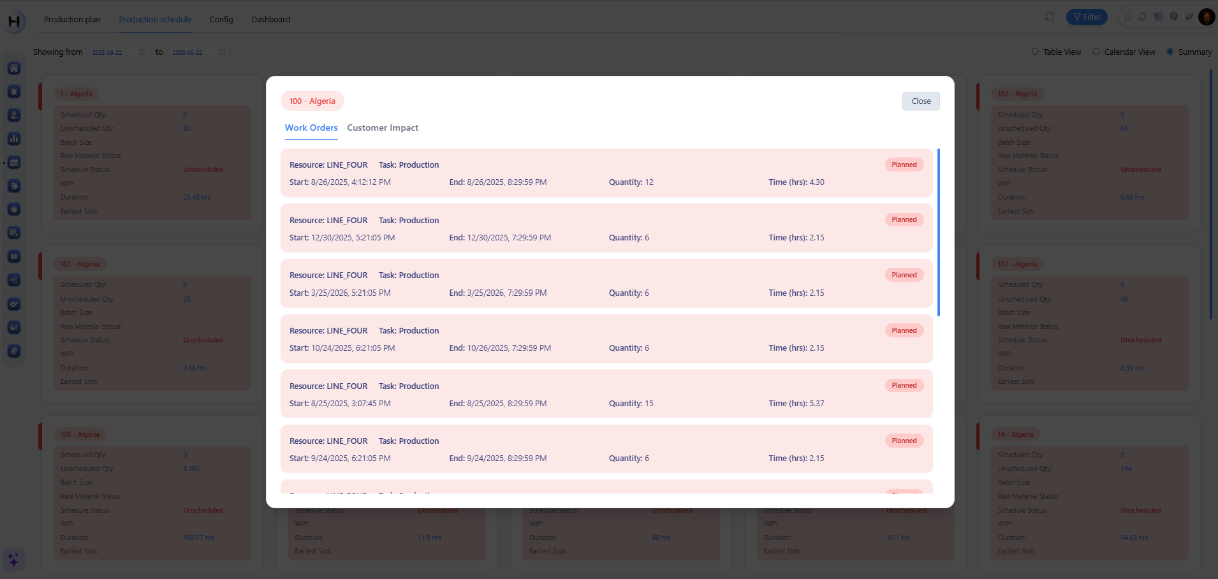Image resolution: width=1218 pixels, height=579 pixels.
Task: Open notifications bell in the top-right header
Action: tap(1142, 17)
